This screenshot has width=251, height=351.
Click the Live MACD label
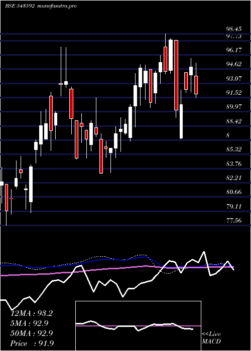coord(211,337)
